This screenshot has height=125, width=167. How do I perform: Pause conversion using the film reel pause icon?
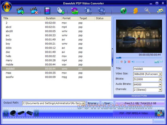tap(88, 11)
